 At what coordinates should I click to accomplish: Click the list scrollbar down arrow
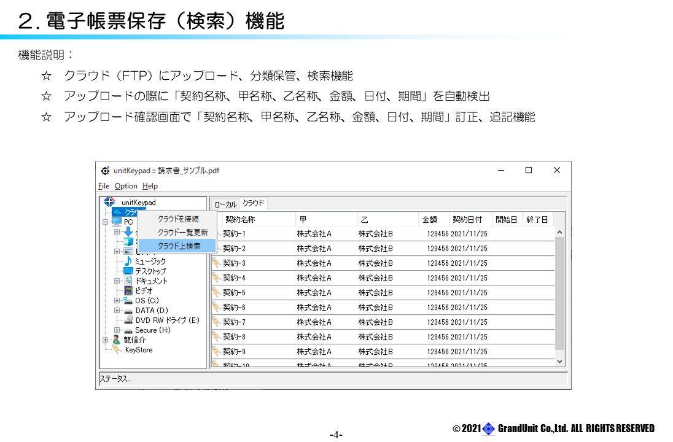pos(559,362)
